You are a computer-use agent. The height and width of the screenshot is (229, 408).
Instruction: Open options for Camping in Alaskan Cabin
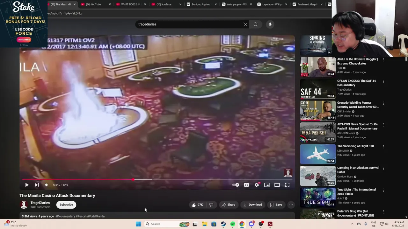click(x=384, y=168)
